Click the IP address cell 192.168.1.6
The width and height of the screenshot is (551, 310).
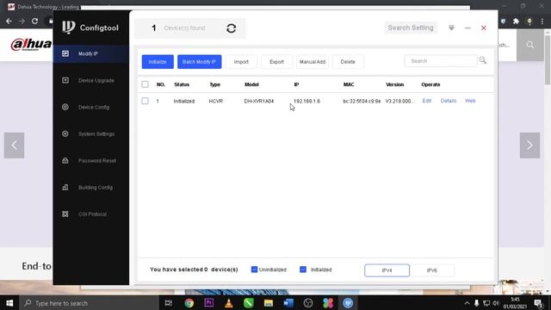coord(306,102)
